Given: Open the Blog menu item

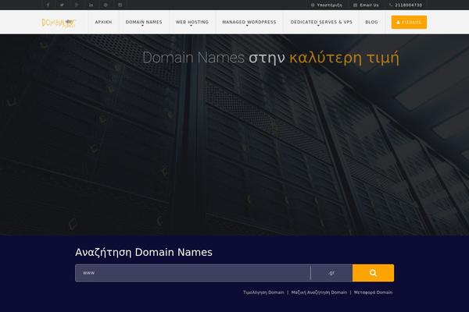Looking at the screenshot, I should [x=371, y=22].
